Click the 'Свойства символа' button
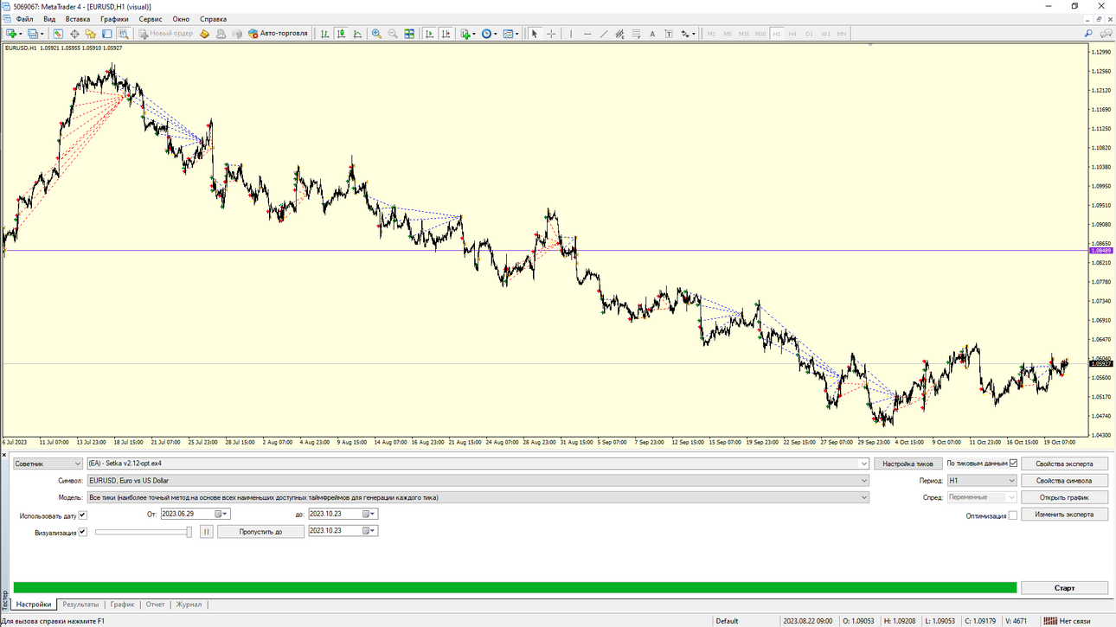Screen dimensions: 1116x627 coord(1064,480)
